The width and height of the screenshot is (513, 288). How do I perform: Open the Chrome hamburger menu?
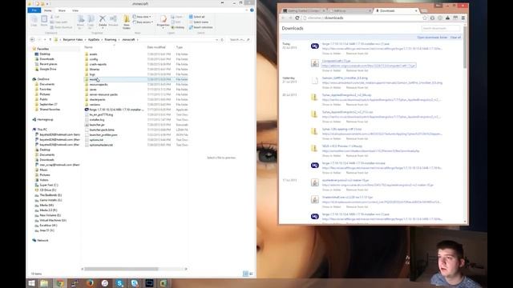pos(463,18)
